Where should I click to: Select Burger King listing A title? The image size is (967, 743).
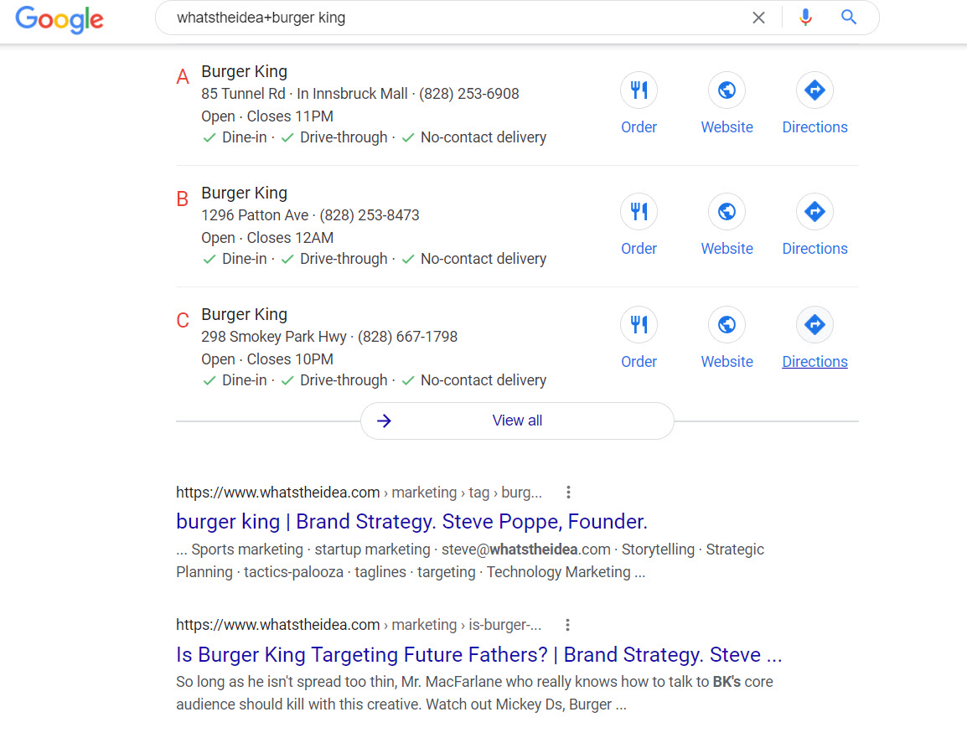coord(244,72)
